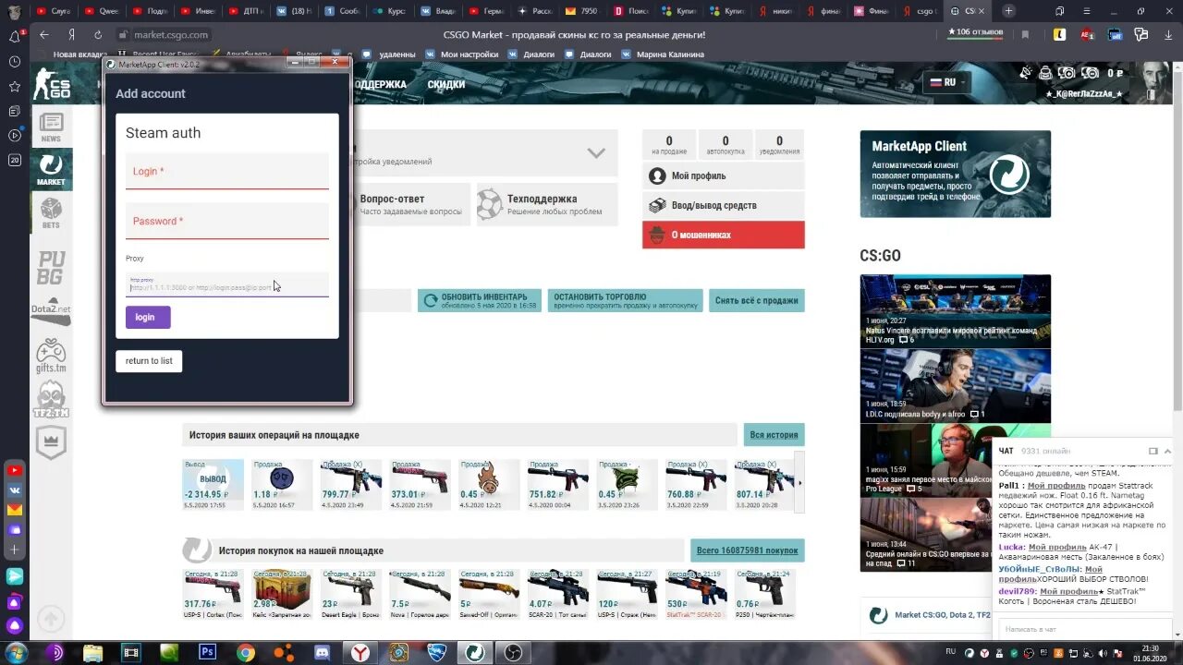This screenshot has width=1183, height=665.
Task: Open OBS Studio from the taskbar
Action: point(512,652)
